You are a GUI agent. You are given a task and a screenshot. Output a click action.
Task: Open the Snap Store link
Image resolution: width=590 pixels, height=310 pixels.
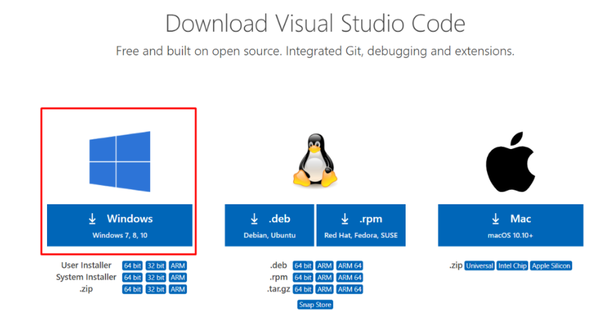point(315,304)
